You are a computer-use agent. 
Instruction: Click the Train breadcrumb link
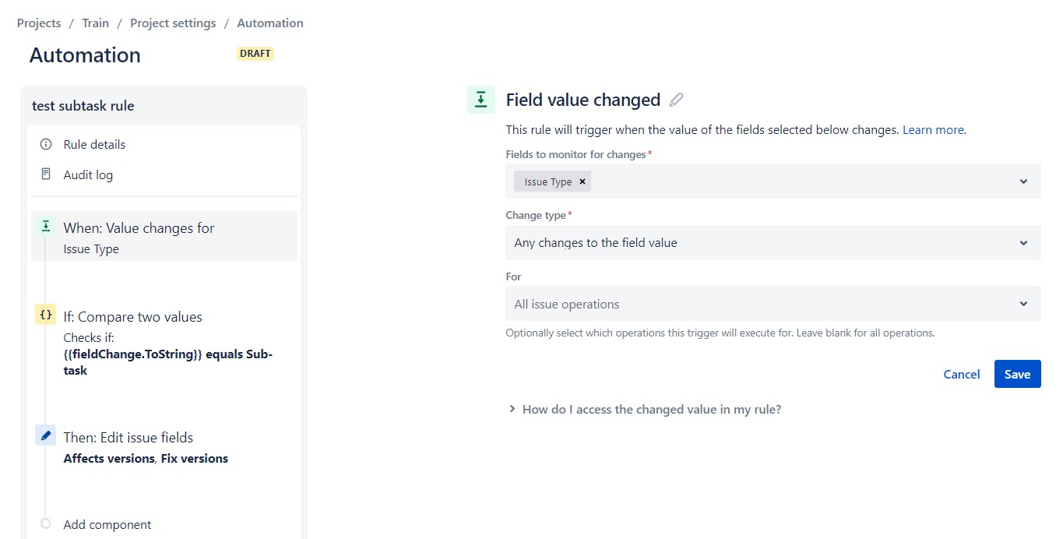[95, 23]
